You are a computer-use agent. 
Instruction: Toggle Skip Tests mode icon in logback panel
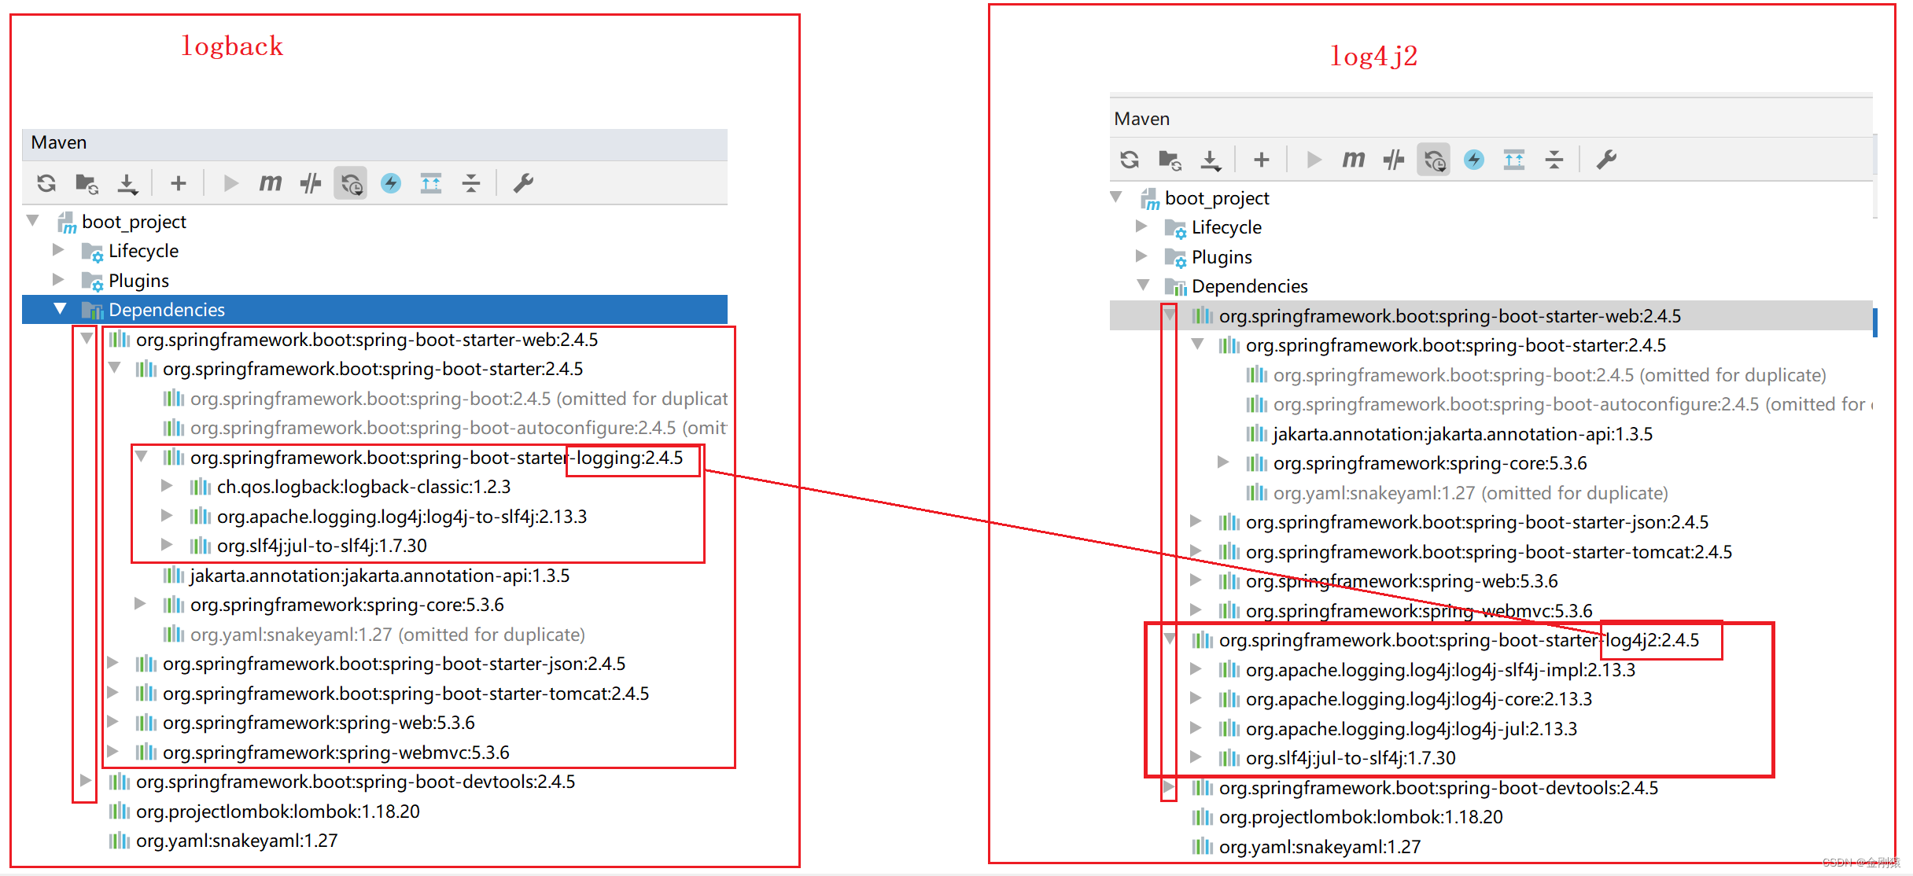311,183
